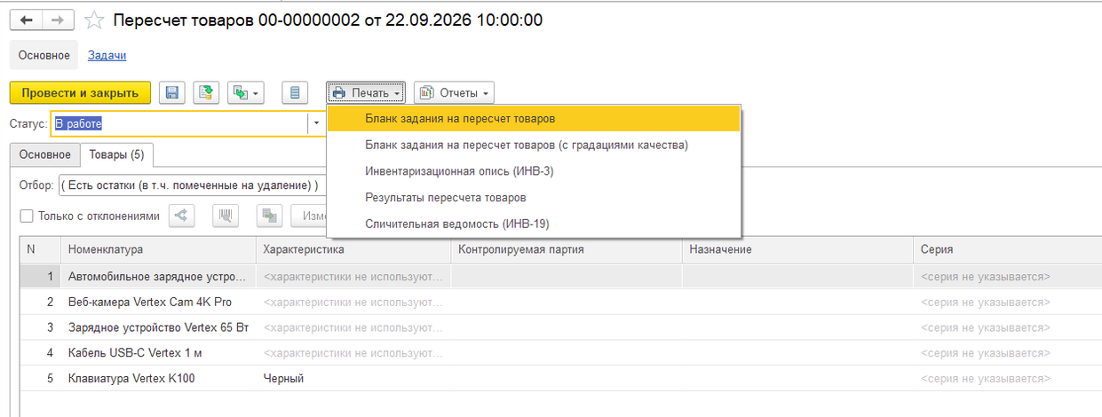Select row Зарядное устройство Vertex 65 Вт
This screenshot has width=1102, height=417.
pyautogui.click(x=561, y=327)
